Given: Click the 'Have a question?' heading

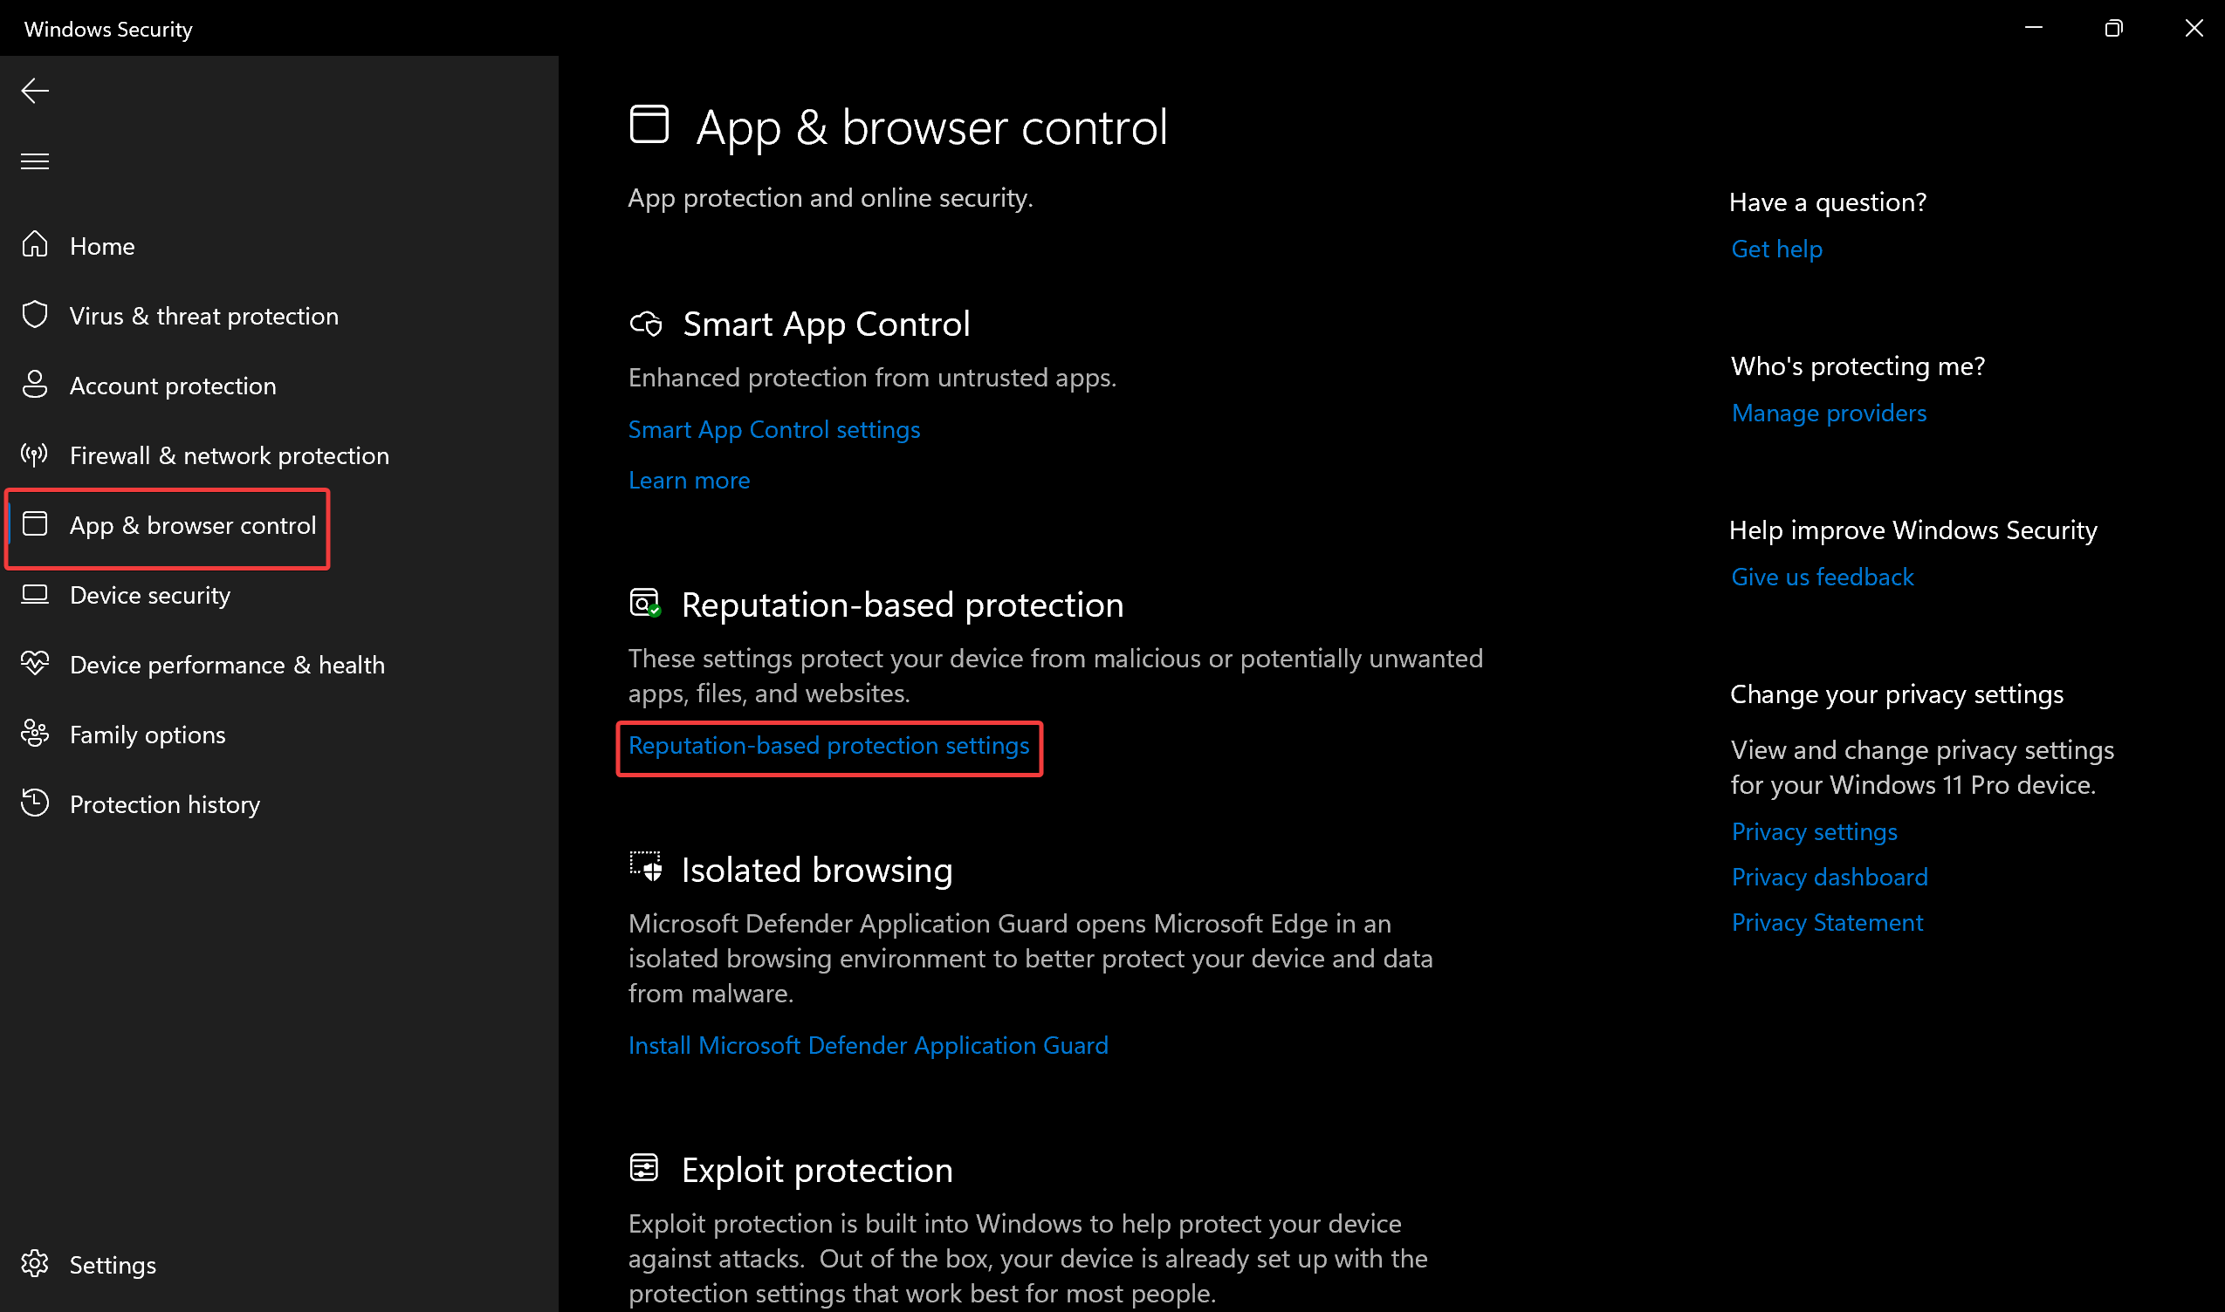Looking at the screenshot, I should tap(1828, 202).
